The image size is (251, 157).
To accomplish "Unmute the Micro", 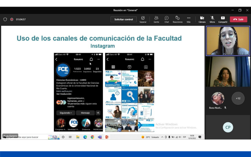I will (212, 19).
